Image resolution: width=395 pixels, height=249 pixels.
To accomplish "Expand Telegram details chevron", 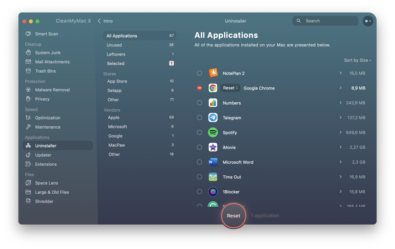I will pos(340,117).
